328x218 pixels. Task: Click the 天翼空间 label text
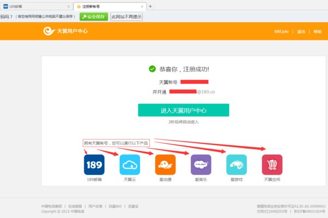pyautogui.click(x=272, y=179)
